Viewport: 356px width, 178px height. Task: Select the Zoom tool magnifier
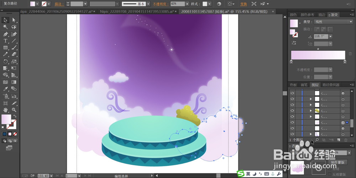(x=14, y=110)
